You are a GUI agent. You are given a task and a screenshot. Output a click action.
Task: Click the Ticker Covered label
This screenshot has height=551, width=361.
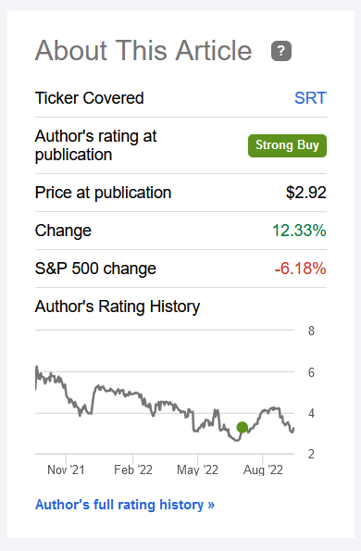point(90,98)
